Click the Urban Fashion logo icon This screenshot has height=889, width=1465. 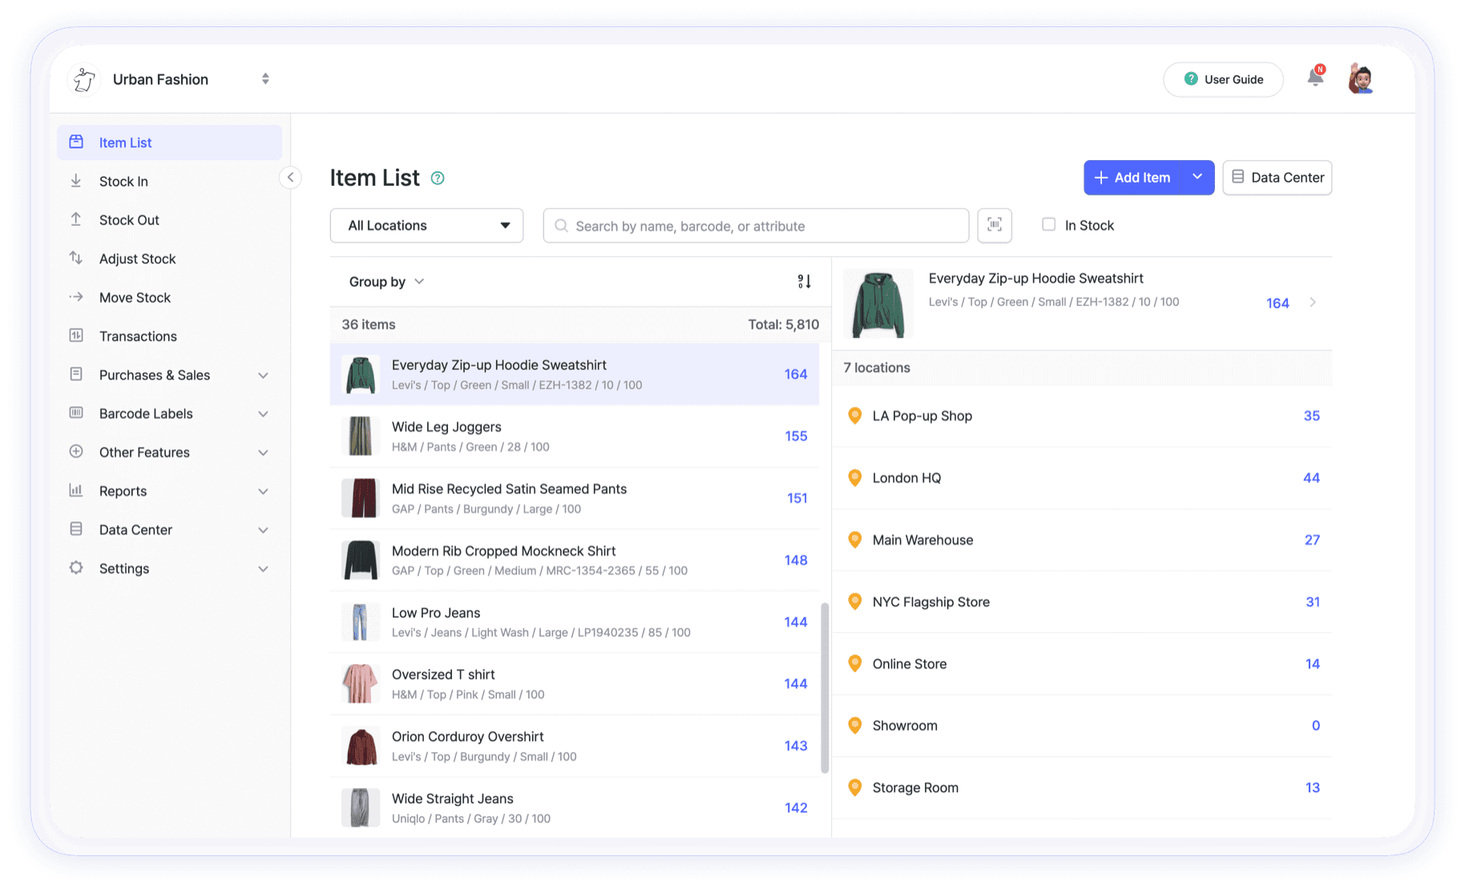[x=84, y=79]
